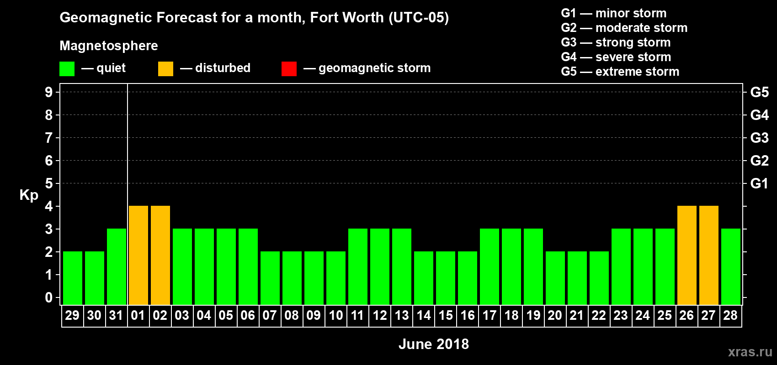
Task: Select the orange bar for June 02
Action: [x=160, y=255]
